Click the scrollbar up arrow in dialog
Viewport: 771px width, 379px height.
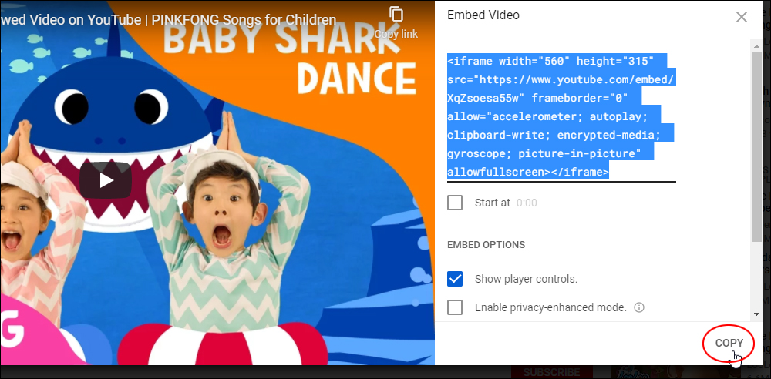(x=756, y=46)
